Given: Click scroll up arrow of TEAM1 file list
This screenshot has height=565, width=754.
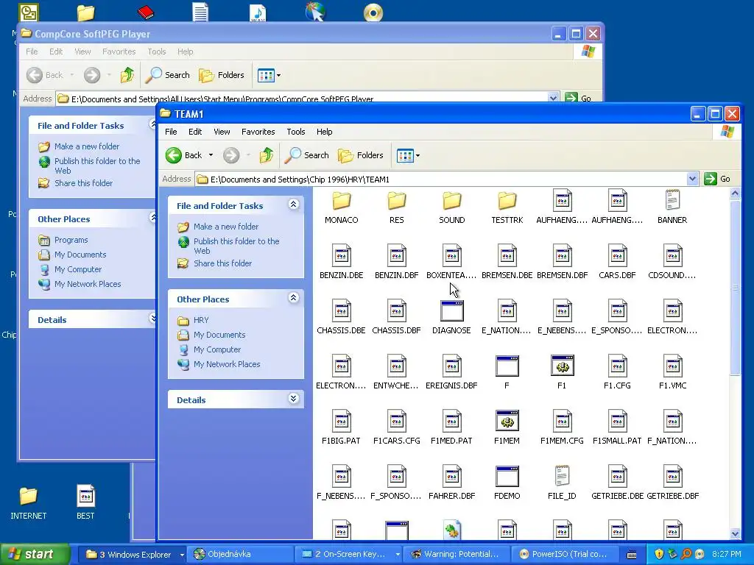Looking at the screenshot, I should point(735,193).
